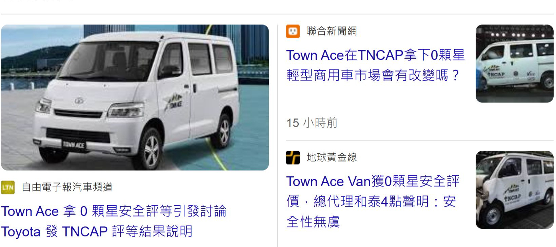The image size is (556, 247).
Task: Click the 地球黃金線 source name
Action: point(332,157)
